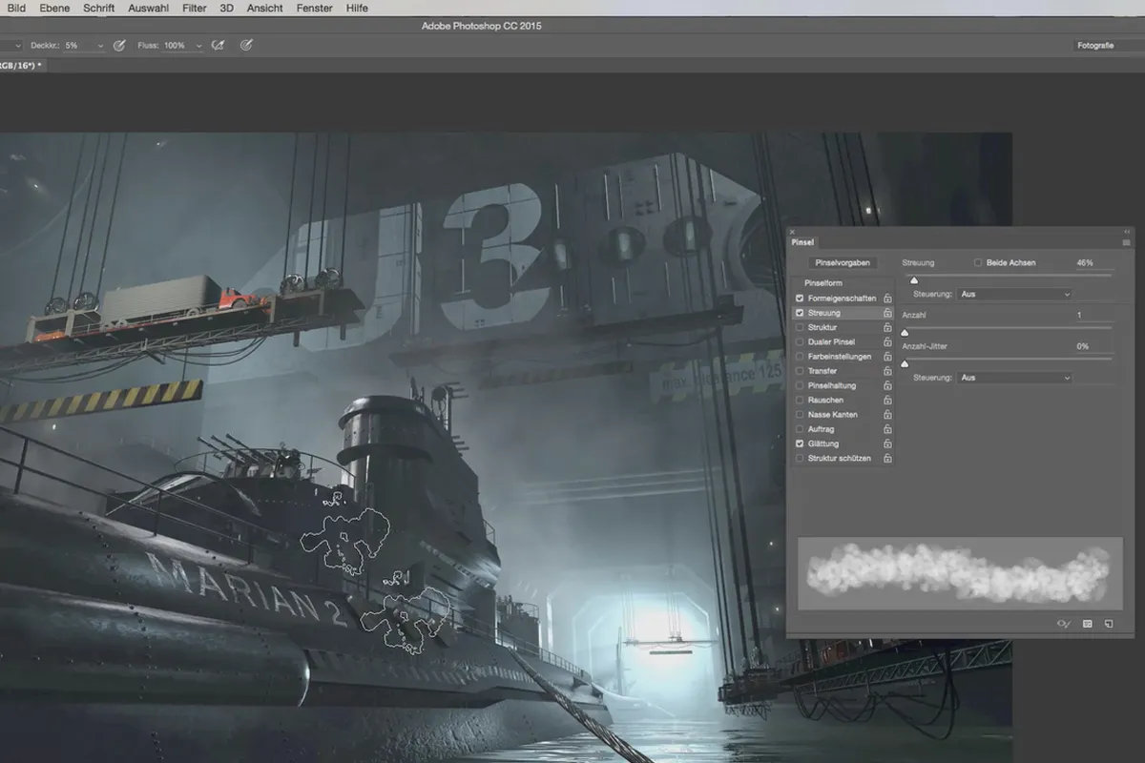The image size is (1145, 763).
Task: Toggle lock icon for Transfer row
Action: tap(887, 371)
